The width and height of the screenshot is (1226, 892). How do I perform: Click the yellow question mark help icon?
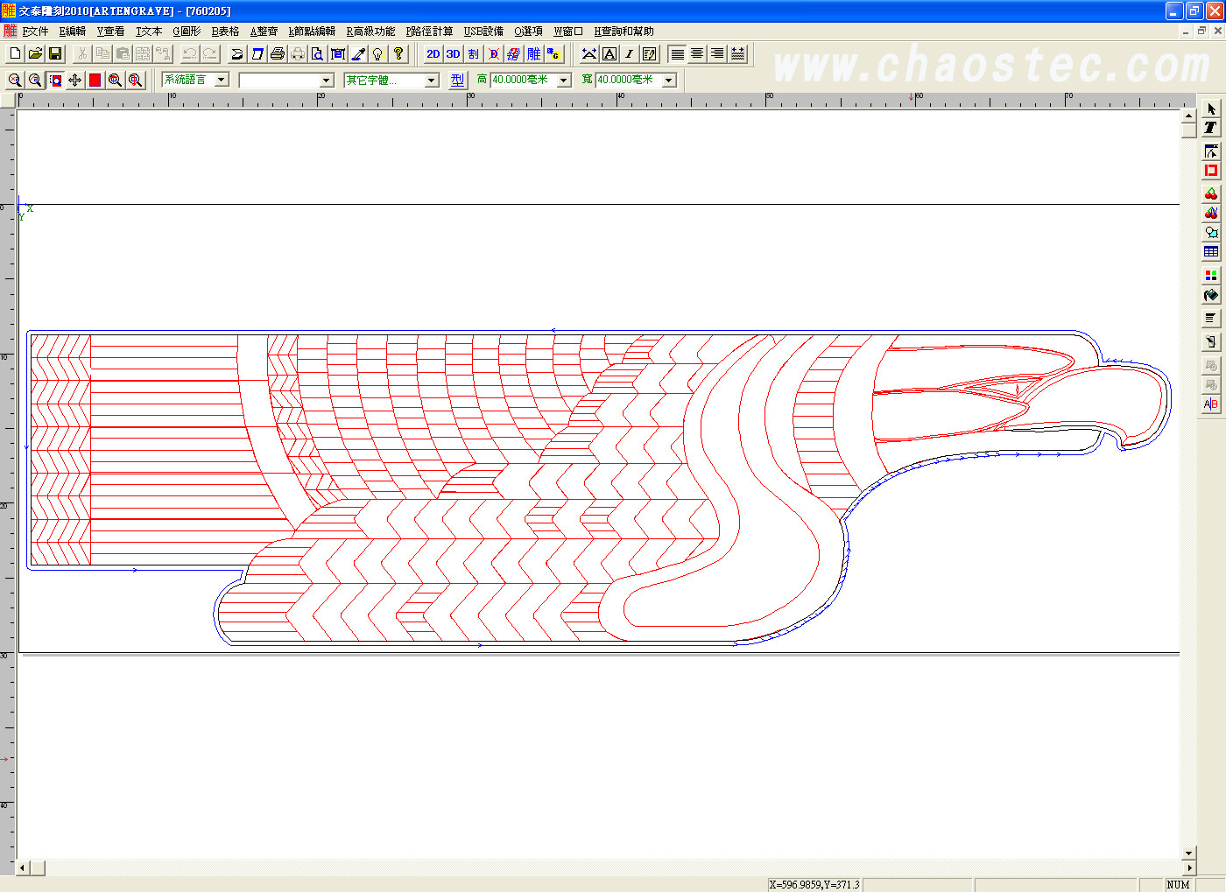pyautogui.click(x=398, y=53)
